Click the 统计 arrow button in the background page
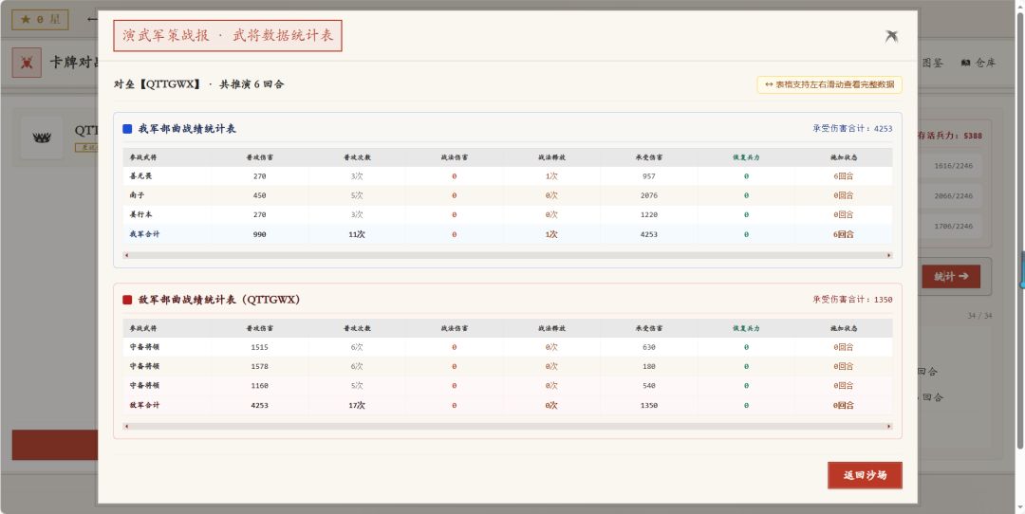Viewport: 1025px width, 514px height. (x=950, y=277)
